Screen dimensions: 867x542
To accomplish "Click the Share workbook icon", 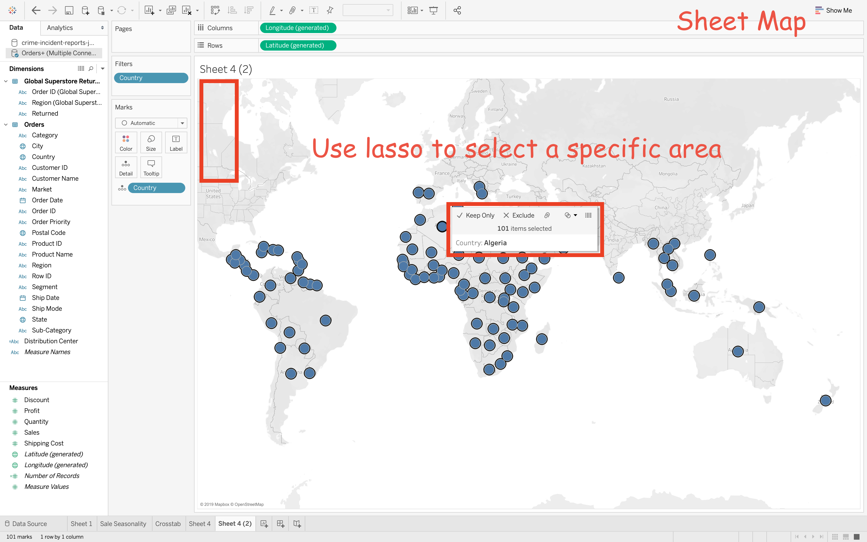I will pos(457,10).
